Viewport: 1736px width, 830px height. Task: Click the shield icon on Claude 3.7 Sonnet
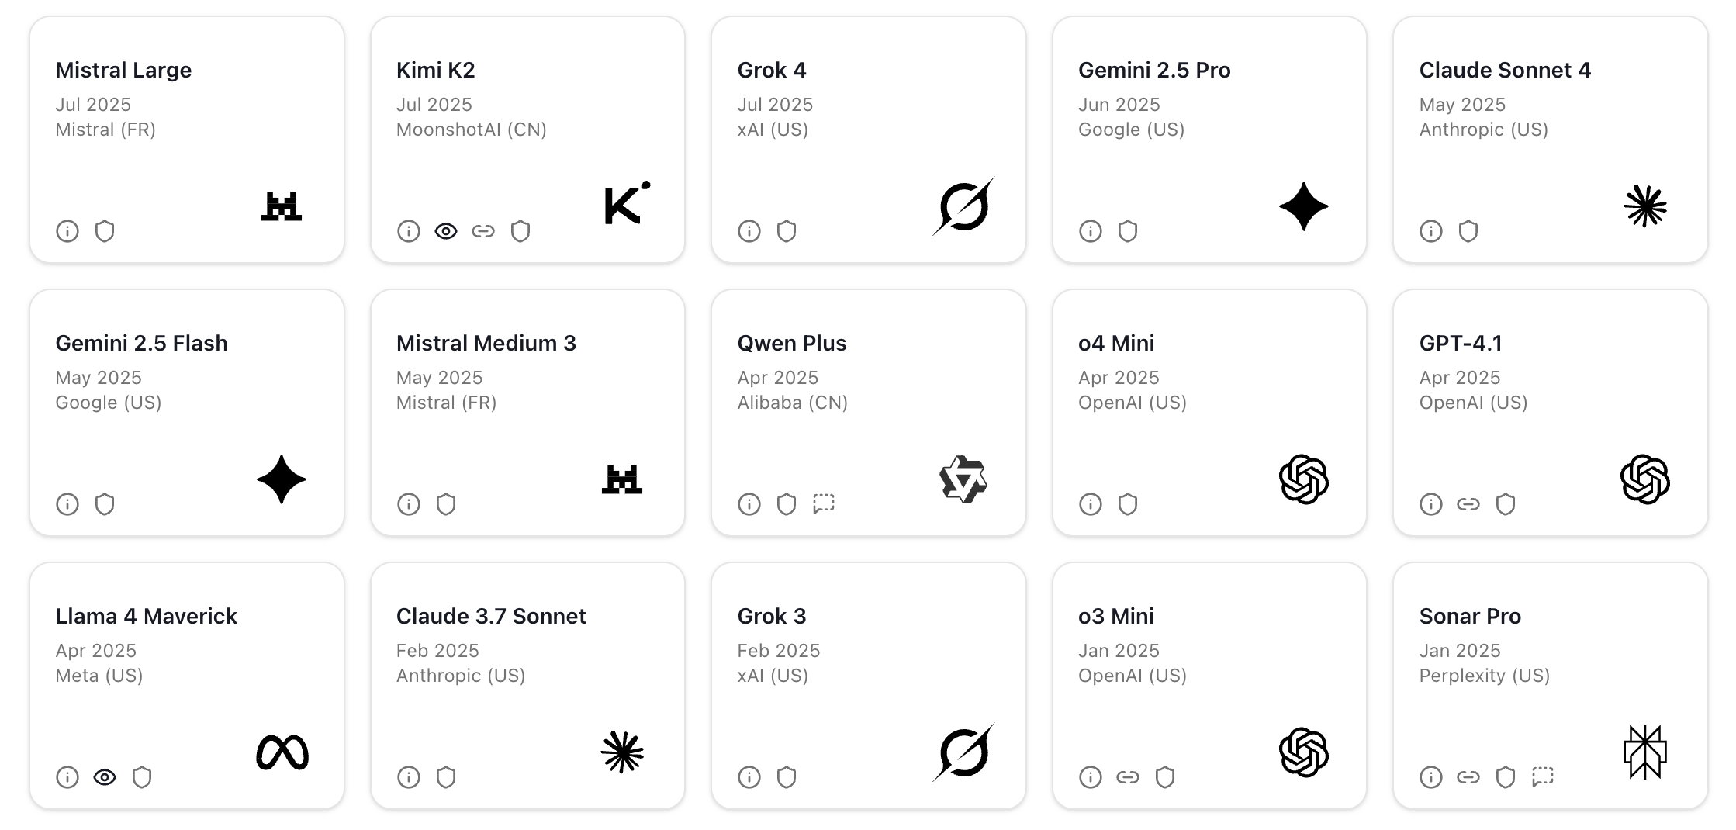(x=445, y=776)
